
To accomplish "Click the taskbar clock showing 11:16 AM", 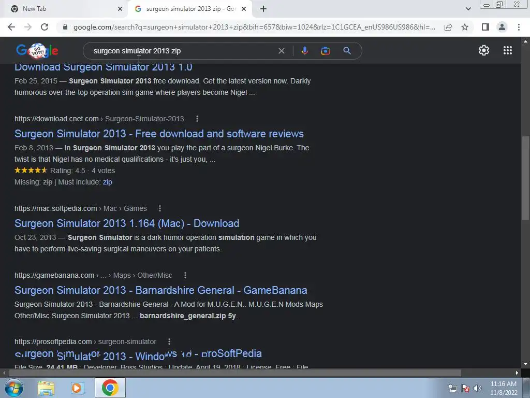I will [x=503, y=388].
